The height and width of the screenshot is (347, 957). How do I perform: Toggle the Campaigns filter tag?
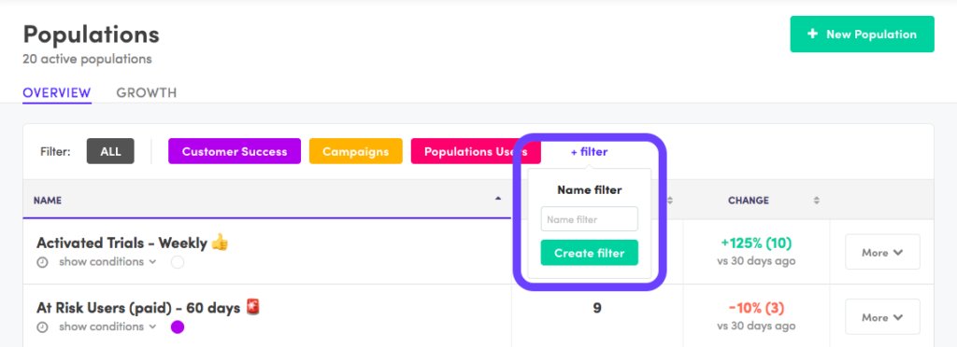click(x=356, y=152)
